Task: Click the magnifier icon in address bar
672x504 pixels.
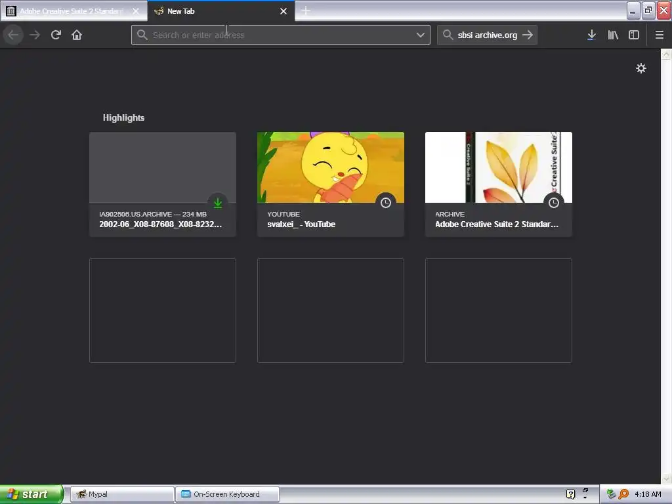Action: (x=142, y=35)
